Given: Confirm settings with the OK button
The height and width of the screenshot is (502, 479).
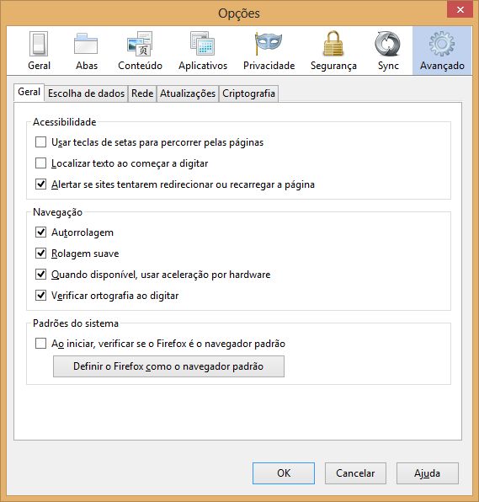Looking at the screenshot, I should click(284, 473).
